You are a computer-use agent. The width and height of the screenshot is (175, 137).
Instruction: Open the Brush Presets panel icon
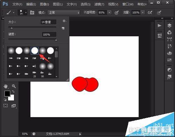[160, 35]
